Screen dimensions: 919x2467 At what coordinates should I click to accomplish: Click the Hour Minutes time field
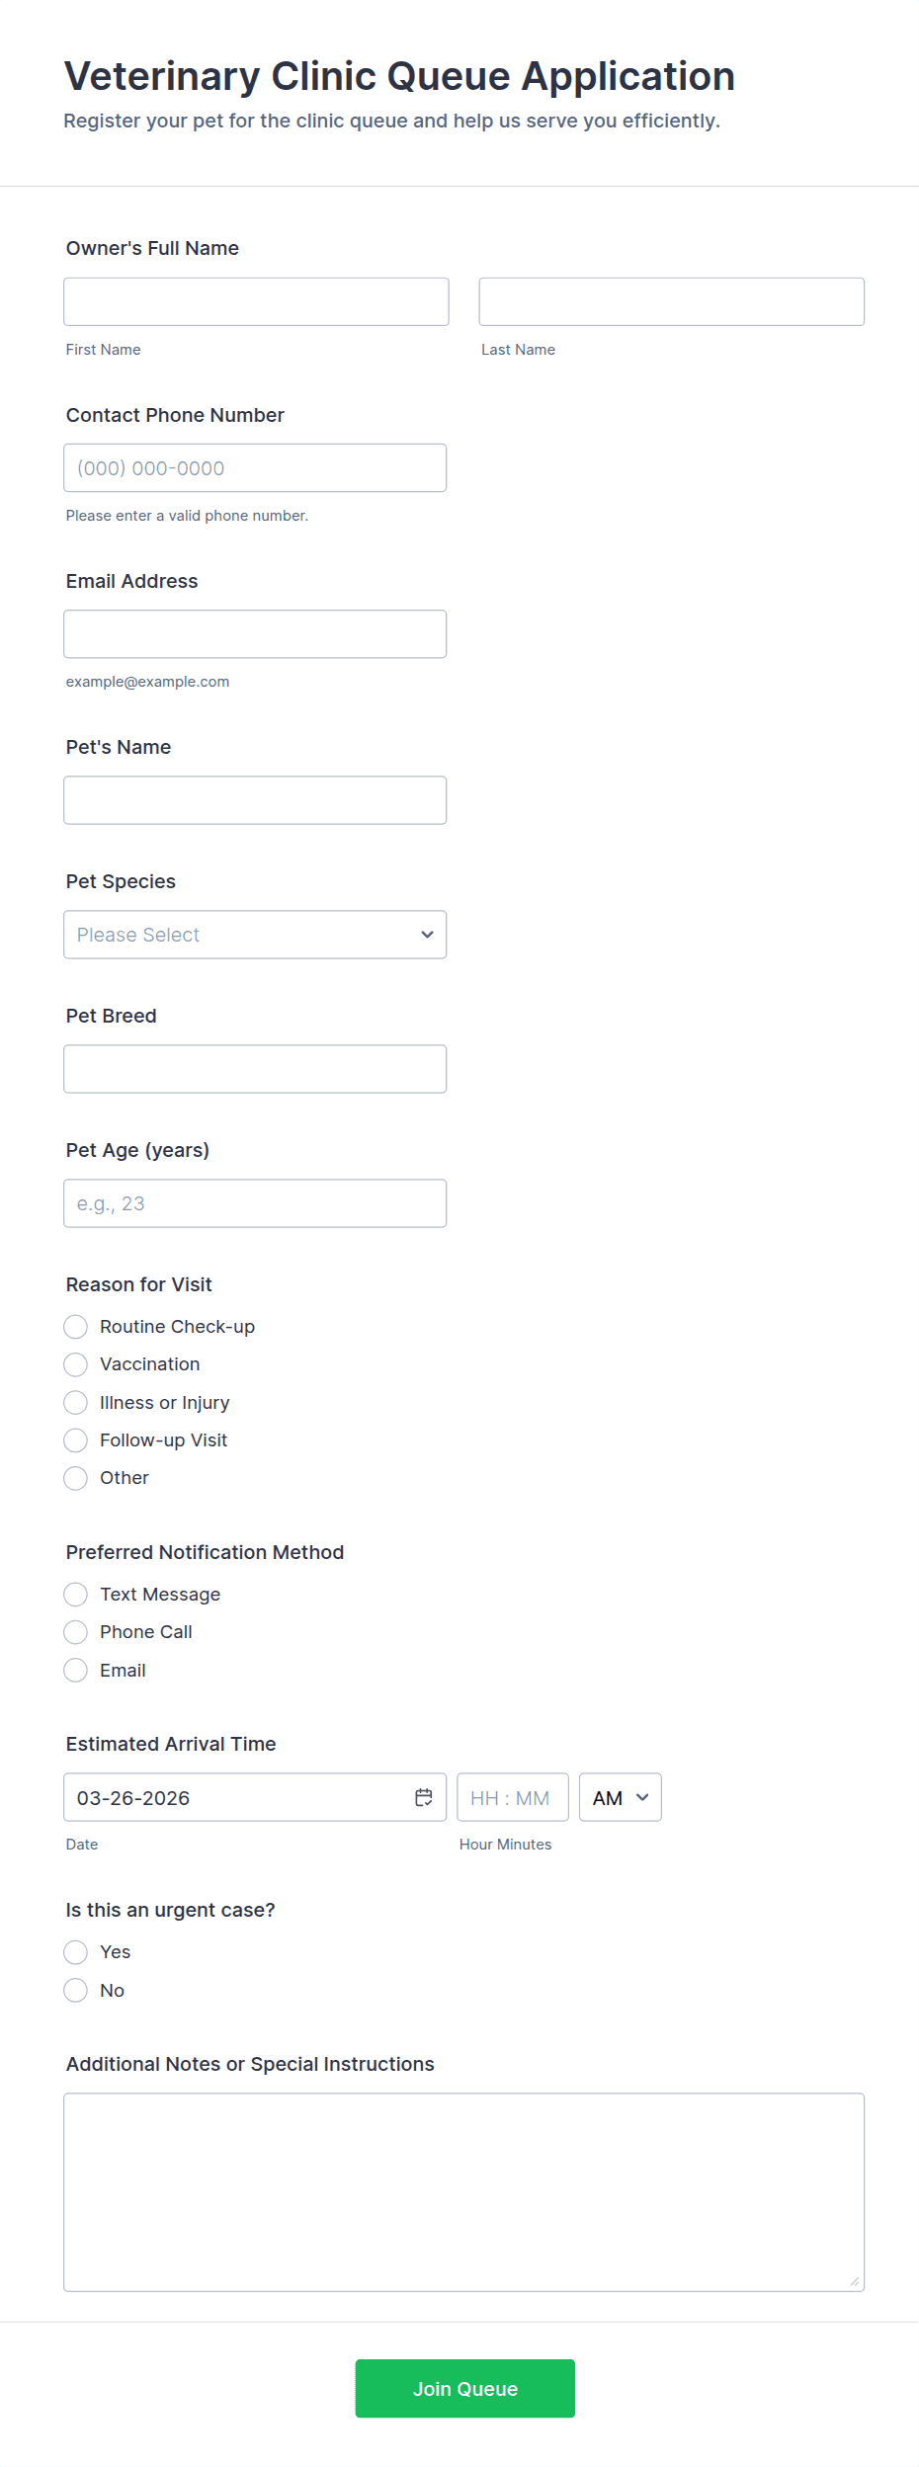[x=512, y=1797]
